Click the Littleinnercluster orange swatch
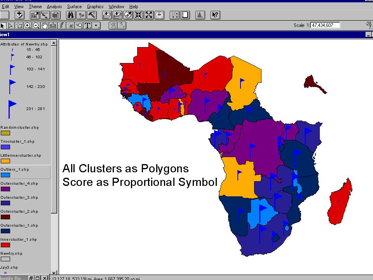Viewport: 373px width, 280px height. click(5, 161)
